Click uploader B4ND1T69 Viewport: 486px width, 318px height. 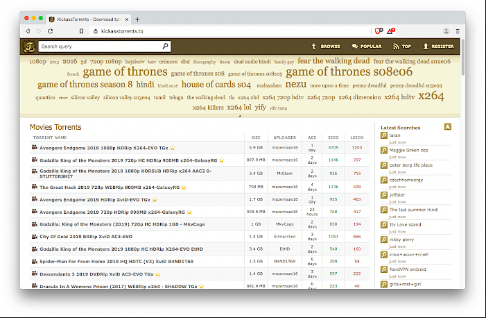[x=284, y=261]
